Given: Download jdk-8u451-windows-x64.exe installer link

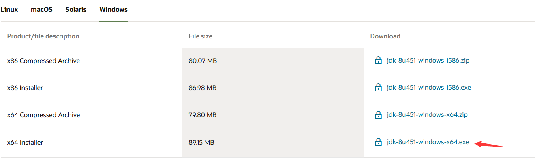Looking at the screenshot, I should pos(428,142).
